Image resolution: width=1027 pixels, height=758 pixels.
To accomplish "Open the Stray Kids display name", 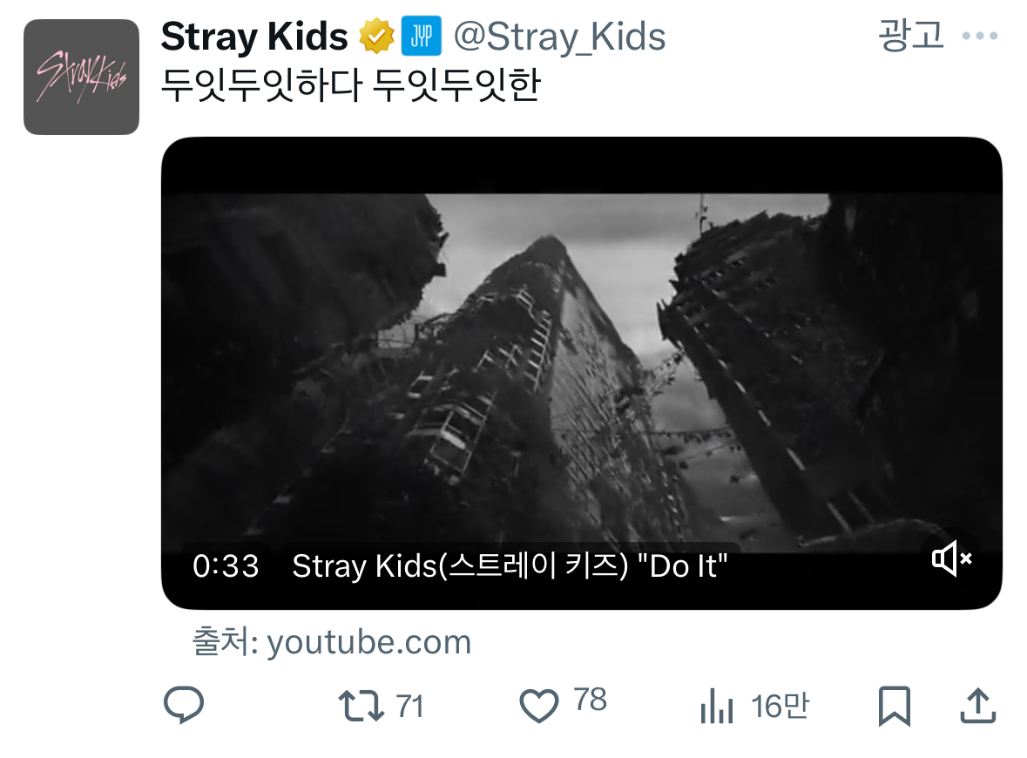I will pyautogui.click(x=254, y=36).
